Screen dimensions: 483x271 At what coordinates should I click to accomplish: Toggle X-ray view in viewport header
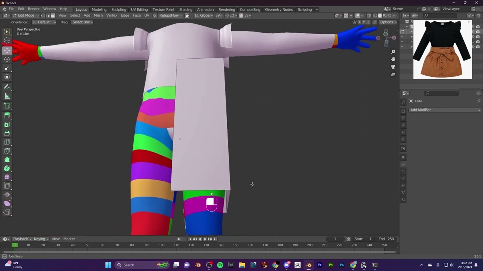click(369, 15)
